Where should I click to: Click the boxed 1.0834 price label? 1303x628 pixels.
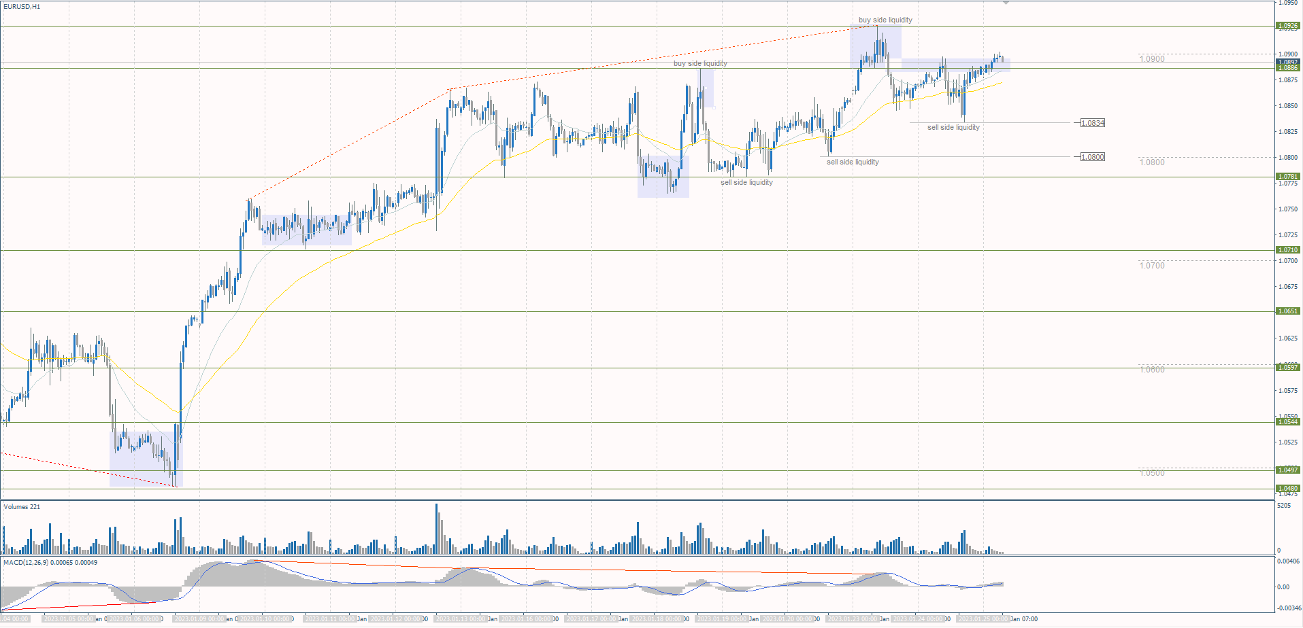click(x=1093, y=123)
